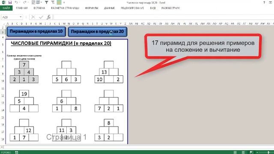Viewport: 274px width, 154px height.
Task: Open the redo history dropdown arrow
Action: coord(28,3)
